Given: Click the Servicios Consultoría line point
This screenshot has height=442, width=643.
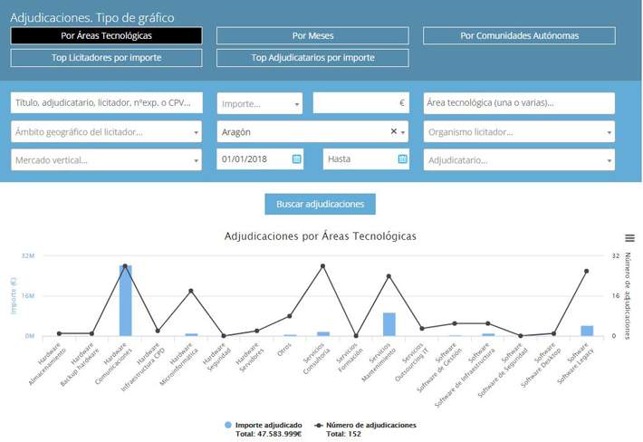Looking at the screenshot, I should click(x=322, y=266).
